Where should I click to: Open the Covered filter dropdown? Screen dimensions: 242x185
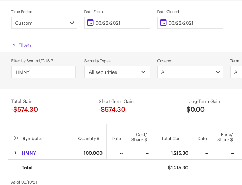(190, 72)
